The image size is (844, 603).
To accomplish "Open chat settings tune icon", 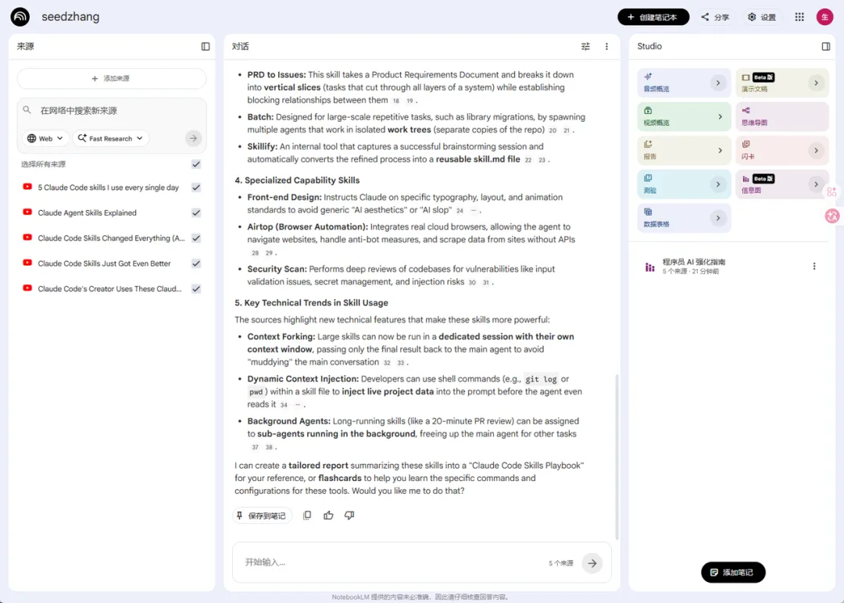I will pyautogui.click(x=585, y=47).
